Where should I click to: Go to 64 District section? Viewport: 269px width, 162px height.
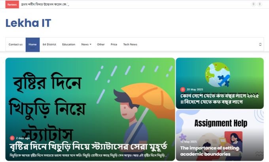49,44
